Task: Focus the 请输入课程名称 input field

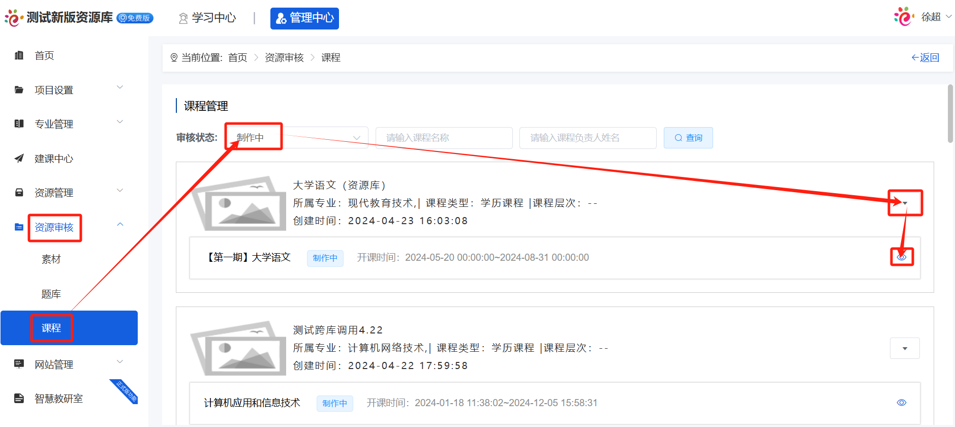Action: pyautogui.click(x=444, y=138)
